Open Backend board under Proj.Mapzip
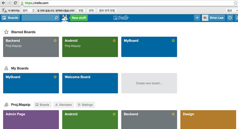238x129 pixels. point(149,120)
